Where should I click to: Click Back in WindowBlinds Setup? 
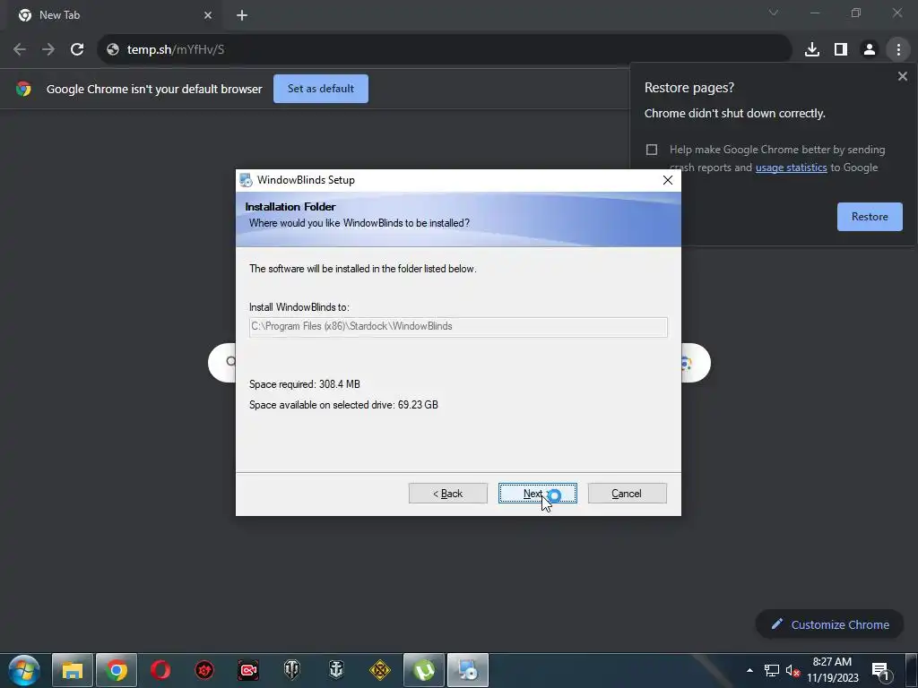tap(448, 494)
